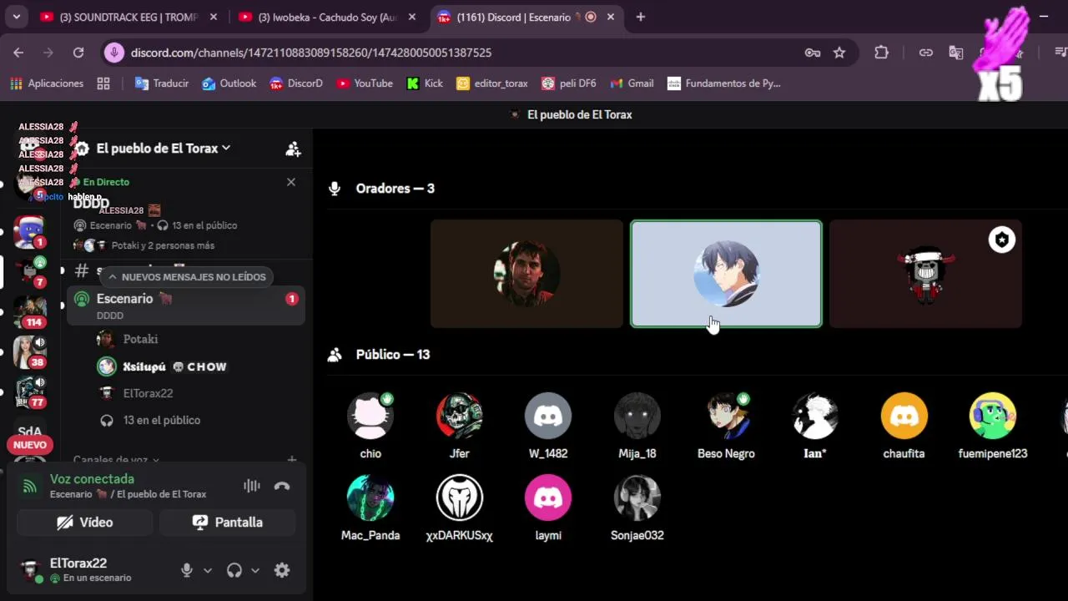Open the Traducir bookmark
Viewport: 1068px width, 601px height.
162,83
